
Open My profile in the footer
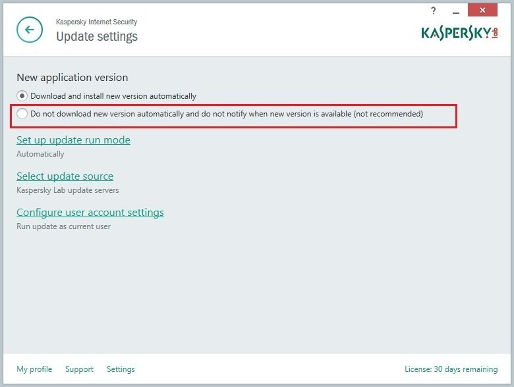pos(34,369)
